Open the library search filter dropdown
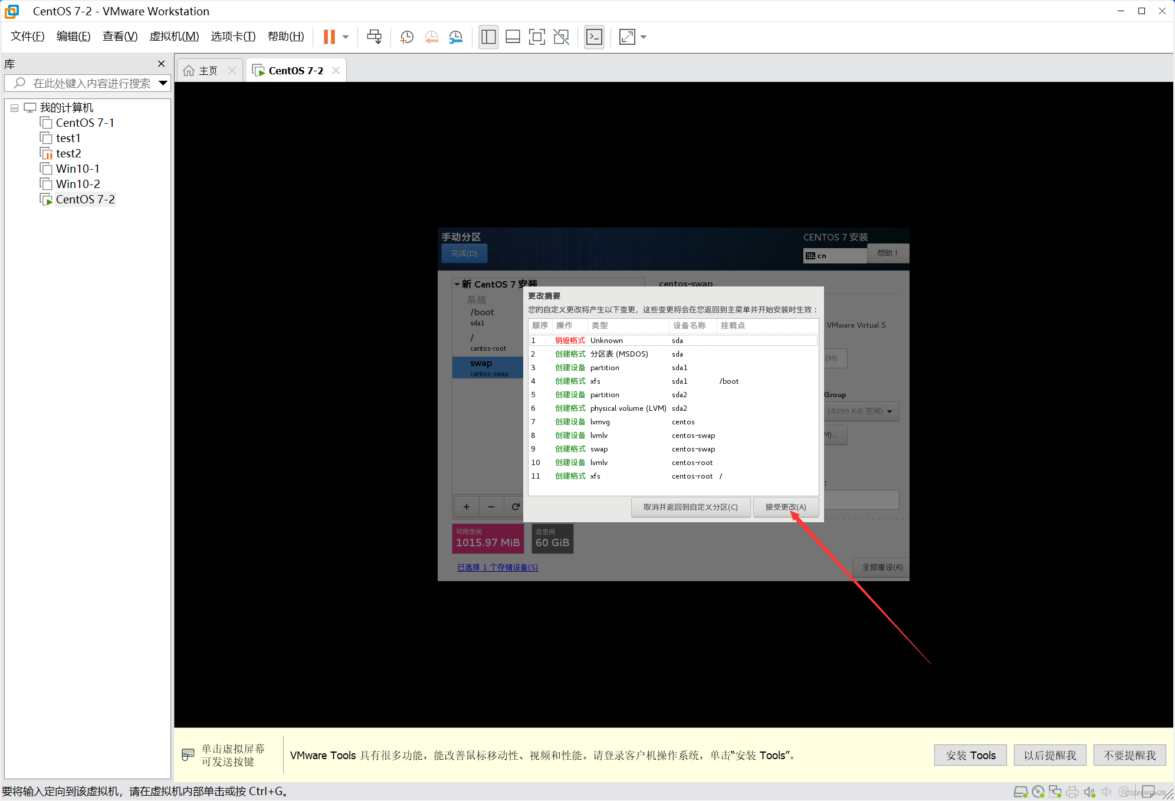1175x801 pixels. pos(163,83)
